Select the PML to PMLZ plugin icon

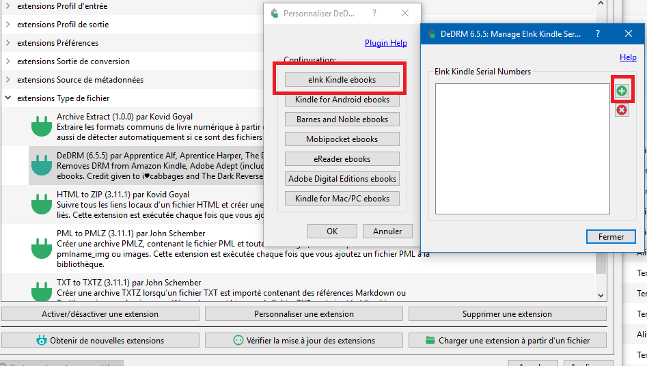[x=42, y=249]
